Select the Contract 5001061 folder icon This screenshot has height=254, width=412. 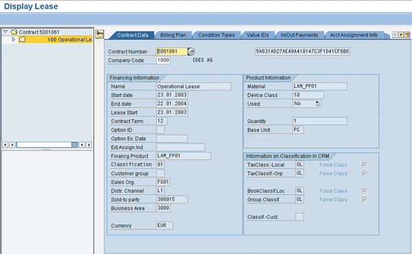coord(14,32)
